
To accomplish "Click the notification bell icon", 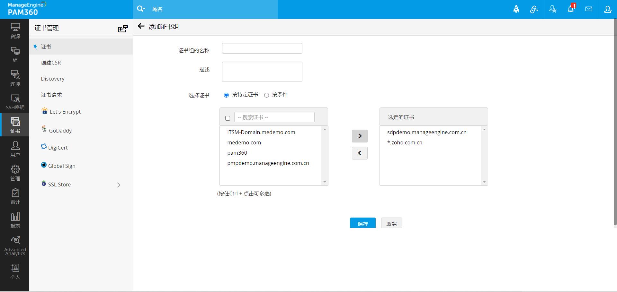I will [x=571, y=9].
